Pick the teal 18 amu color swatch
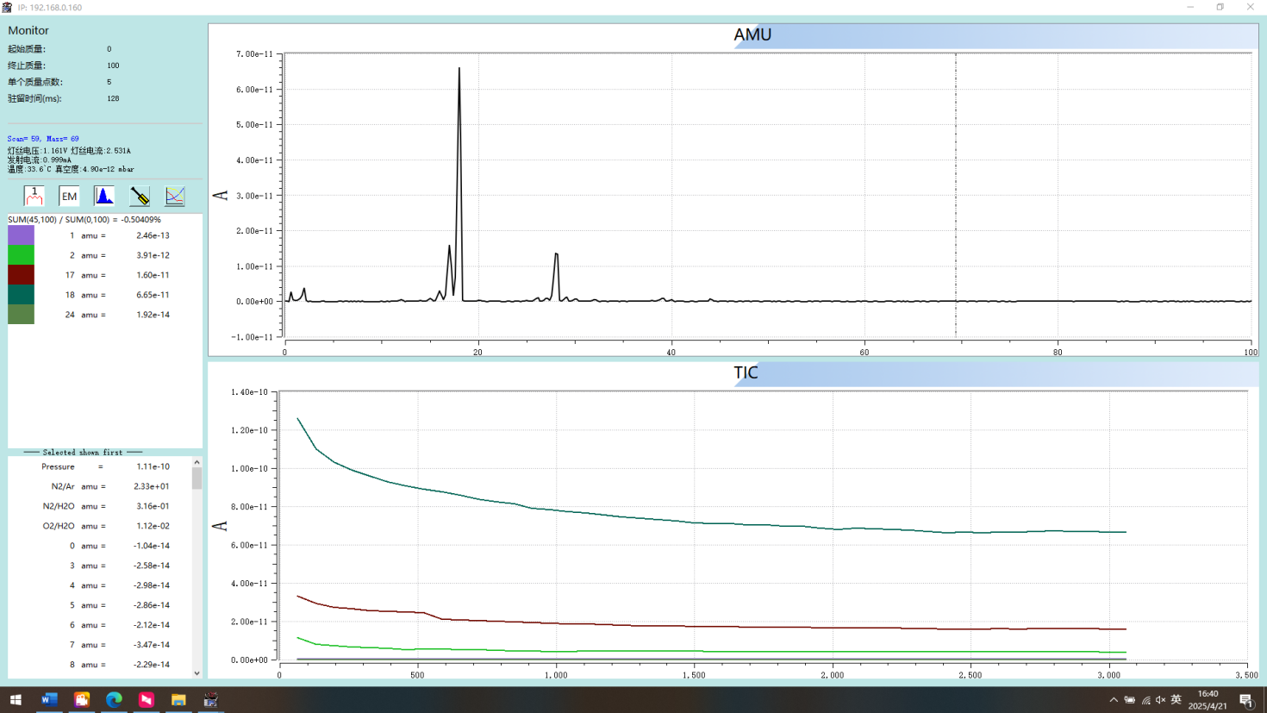Image resolution: width=1267 pixels, height=713 pixels. tap(21, 295)
